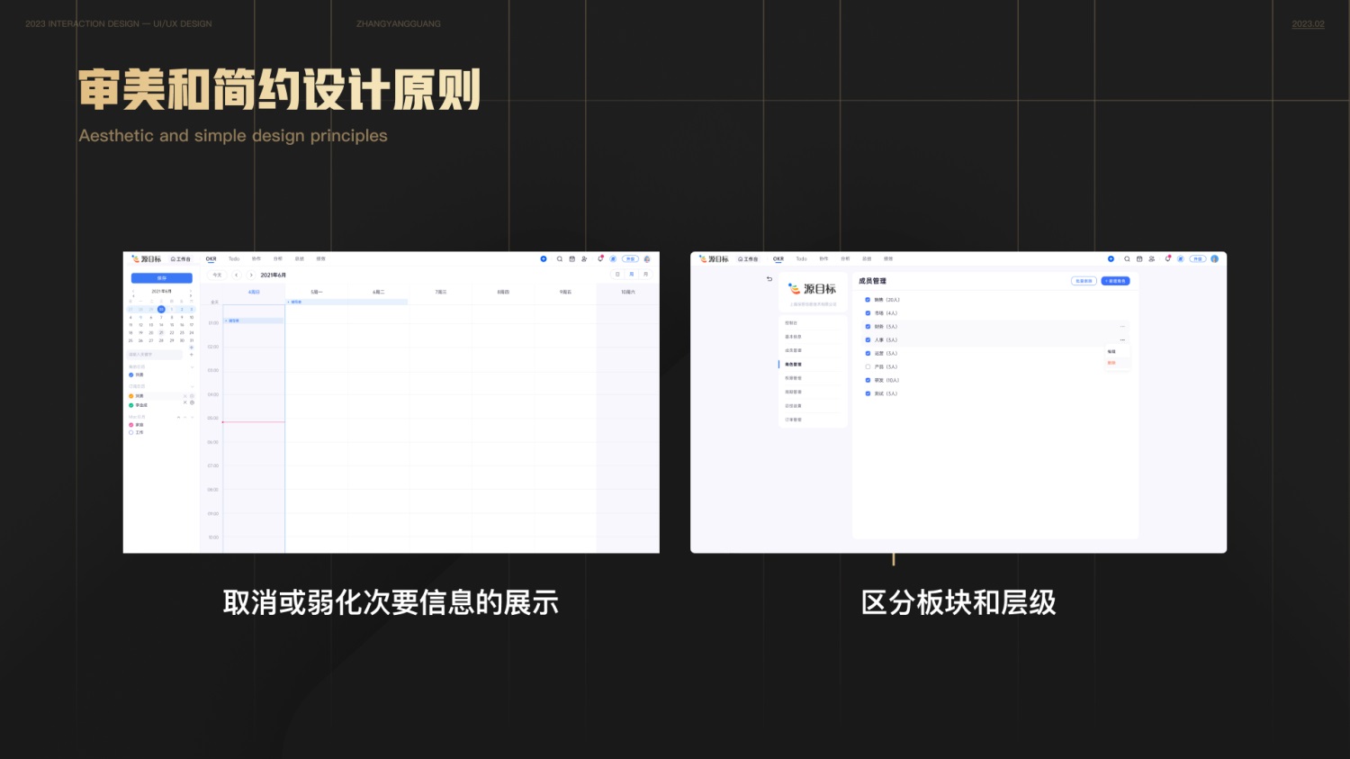The image size is (1350, 759).
Task: Open the notification bell icon
Action: pyautogui.click(x=599, y=258)
